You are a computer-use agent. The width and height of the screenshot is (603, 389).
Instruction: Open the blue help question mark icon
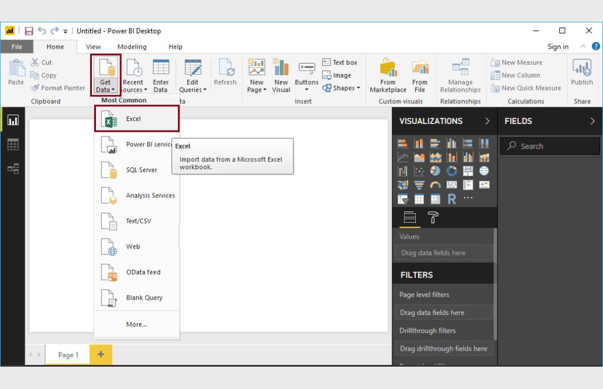pyautogui.click(x=596, y=46)
